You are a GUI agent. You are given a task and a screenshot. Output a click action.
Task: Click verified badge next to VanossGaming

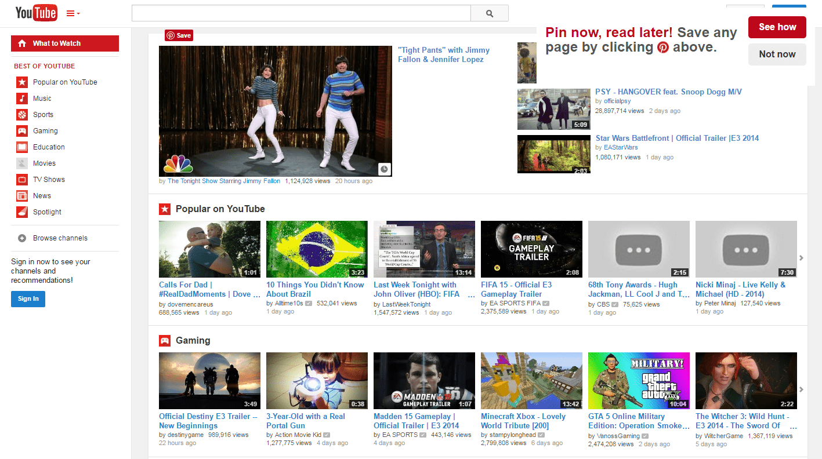646,436
